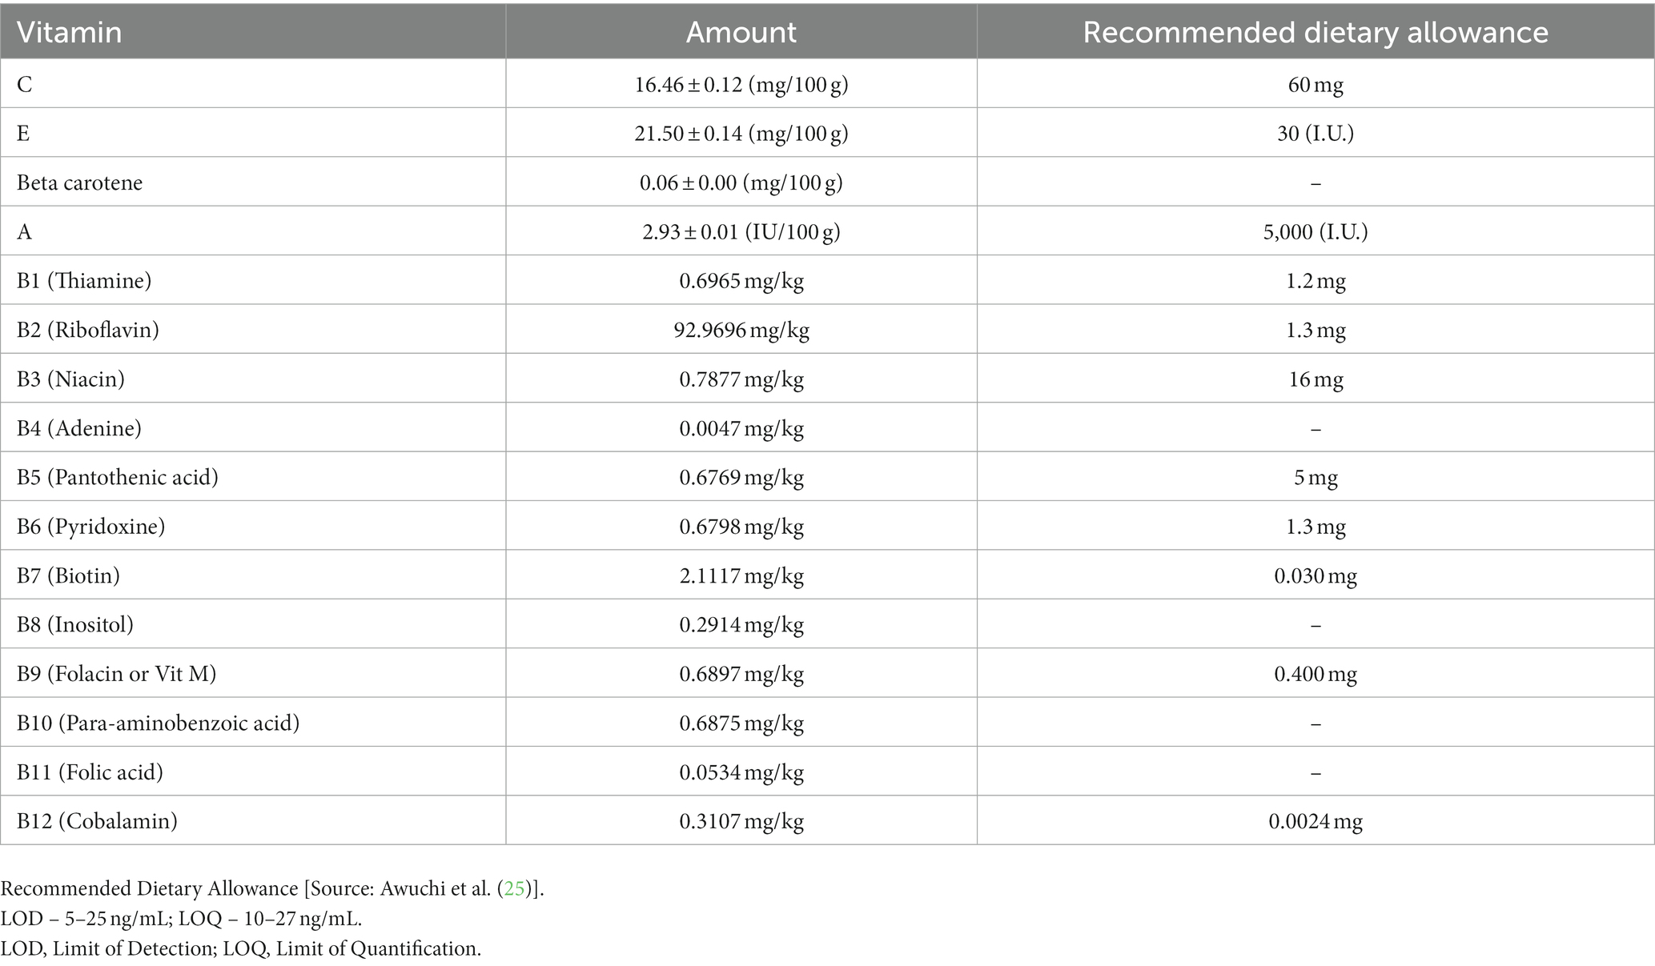Select the Vitamin column header
Screen dimensions: 1655x966
point(70,32)
